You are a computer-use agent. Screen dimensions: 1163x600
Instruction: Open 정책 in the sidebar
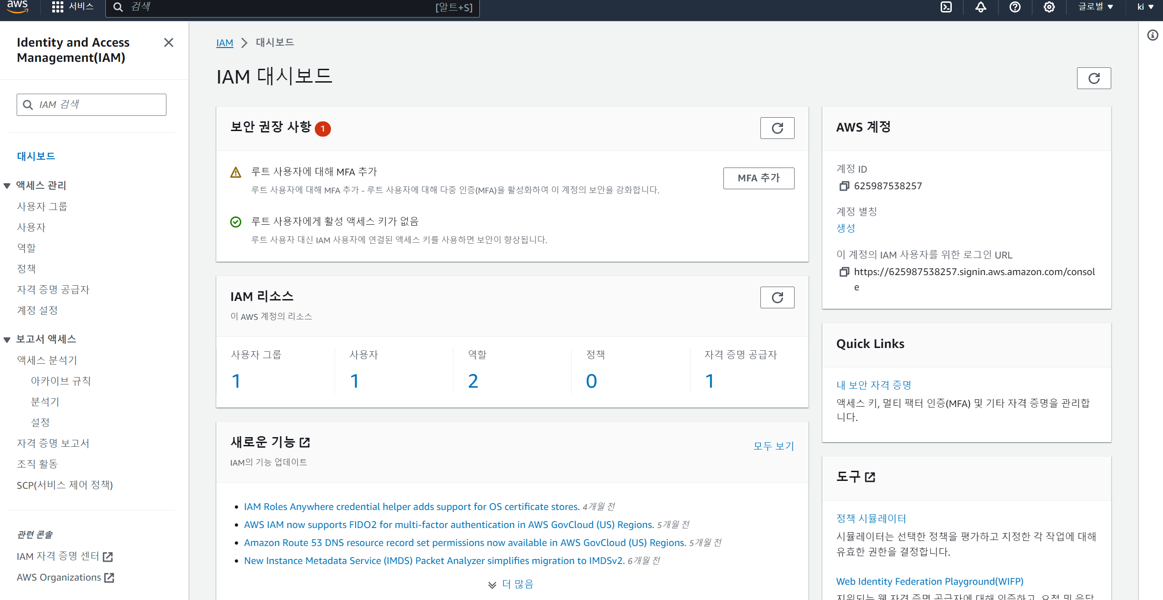(x=26, y=269)
